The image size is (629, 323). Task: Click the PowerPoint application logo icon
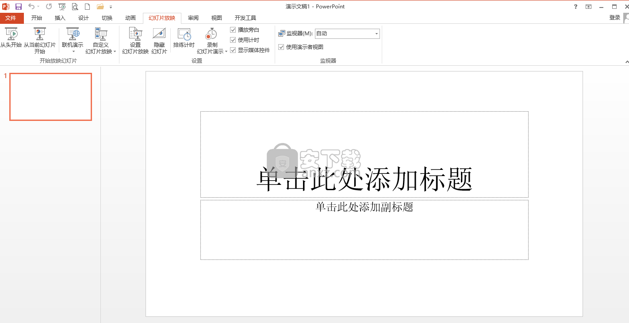click(6, 7)
